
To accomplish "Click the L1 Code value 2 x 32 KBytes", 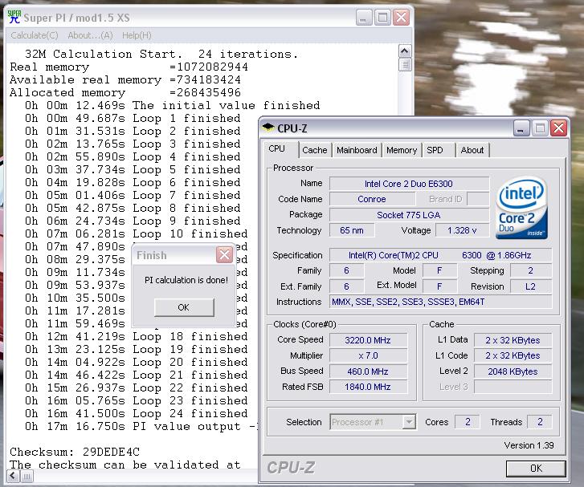I will 513,355.
